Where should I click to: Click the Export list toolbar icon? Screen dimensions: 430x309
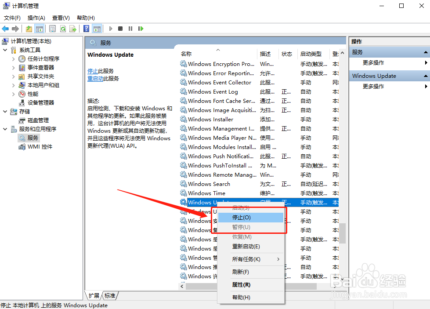tap(73, 29)
